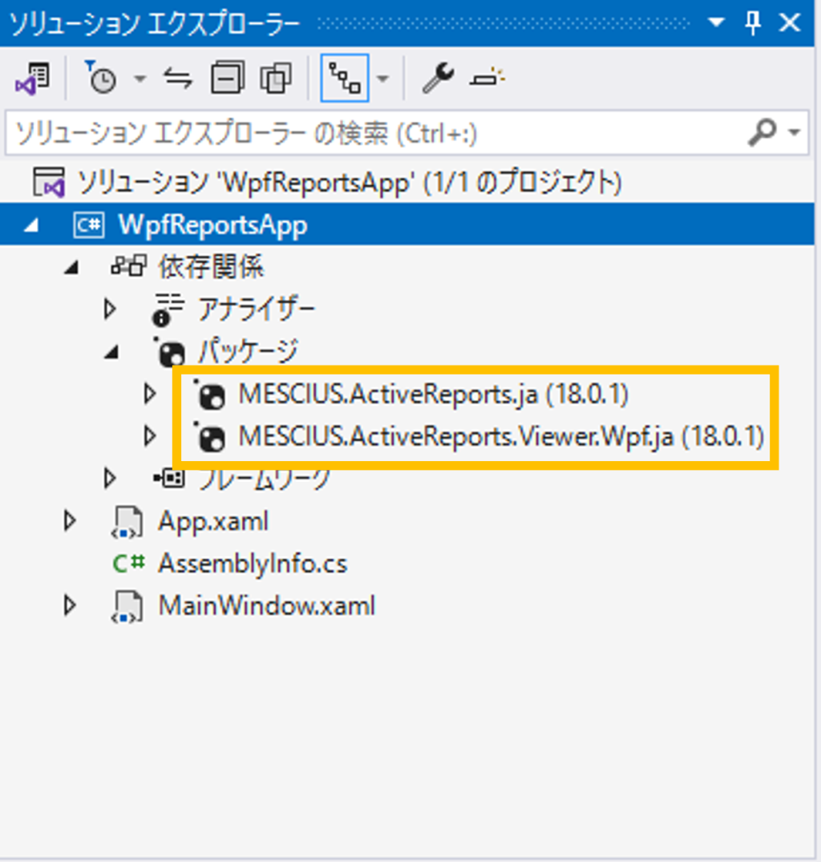The height and width of the screenshot is (862, 821).
Task: Expand MainWindow.xaml file node
Action: click(x=70, y=605)
